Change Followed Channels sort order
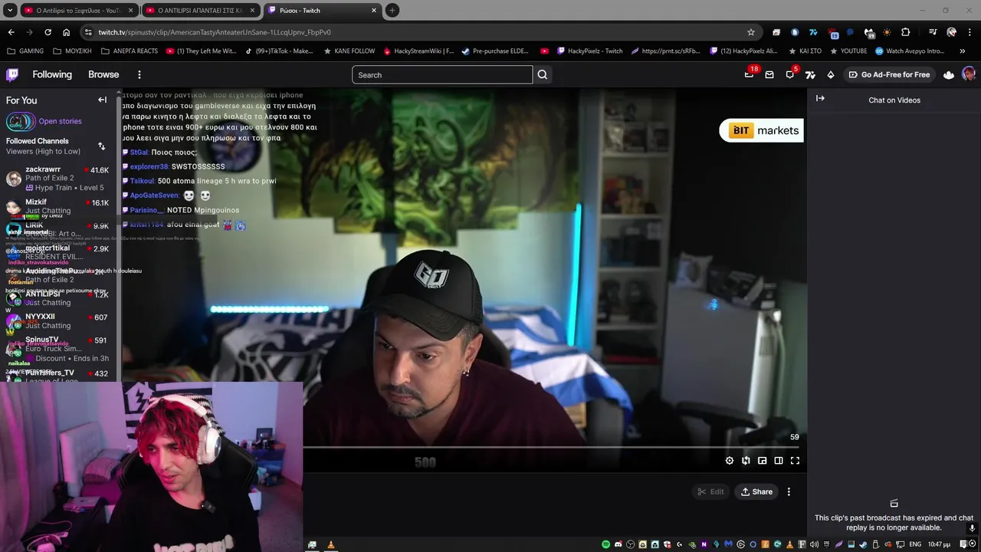Screen dimensions: 981x552 tap(101, 146)
